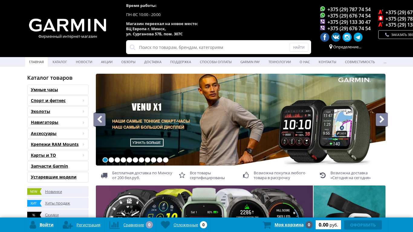The image size is (413, 232).
Task: Open the Хиты продаж link
Action: (x=57, y=203)
